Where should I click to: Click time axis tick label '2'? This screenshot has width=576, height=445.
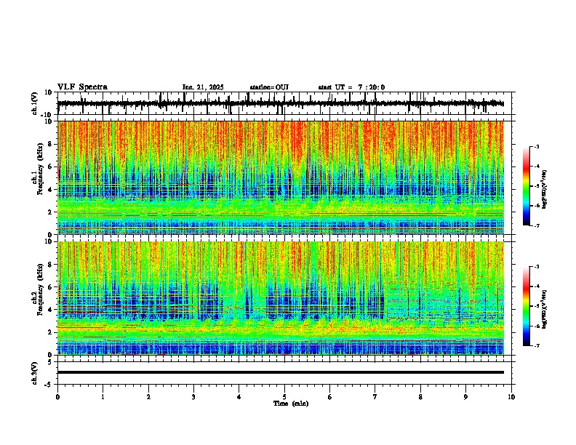click(148, 397)
